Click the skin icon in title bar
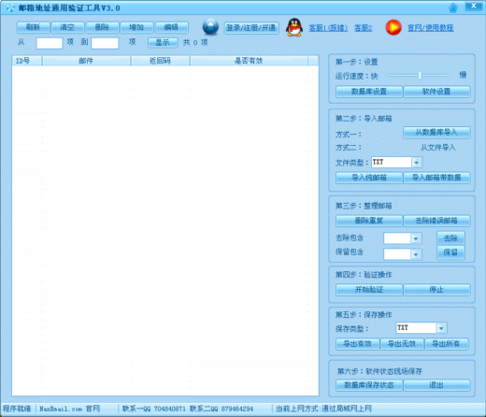This screenshot has width=486, height=417. click(x=453, y=7)
